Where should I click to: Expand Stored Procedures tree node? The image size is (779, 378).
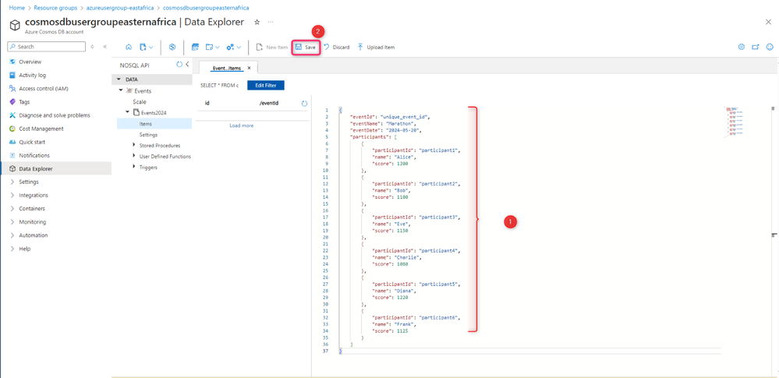click(x=134, y=145)
